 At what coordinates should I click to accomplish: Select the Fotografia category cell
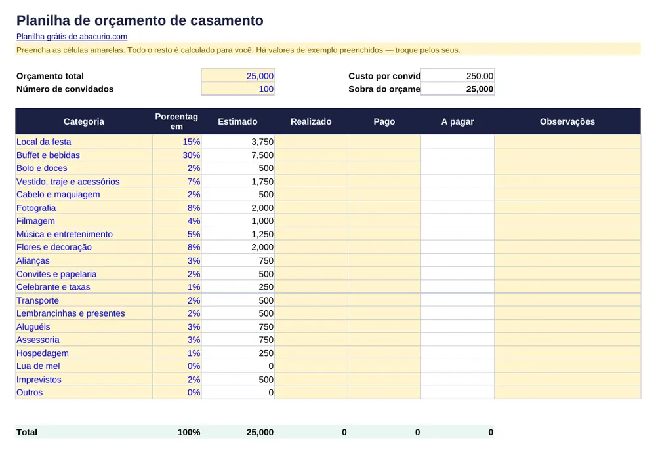[x=84, y=208]
